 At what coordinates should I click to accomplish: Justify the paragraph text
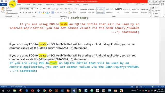(61, 13)
